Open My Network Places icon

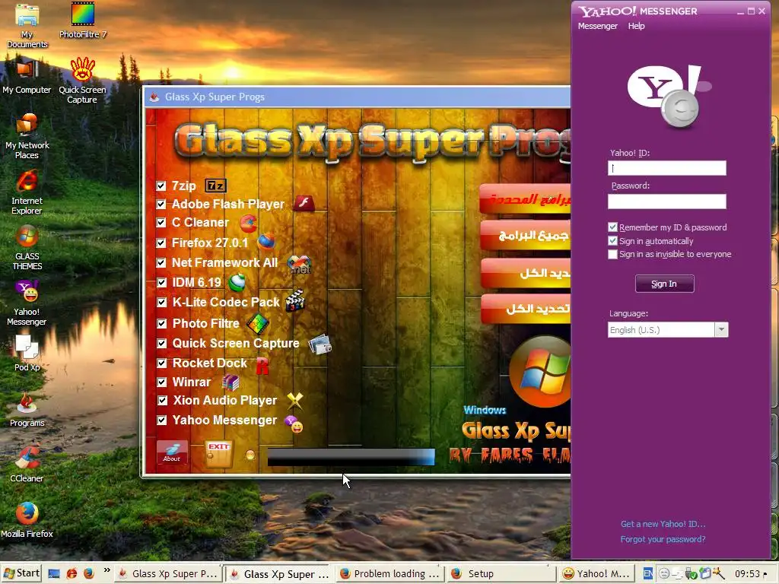[x=27, y=137]
